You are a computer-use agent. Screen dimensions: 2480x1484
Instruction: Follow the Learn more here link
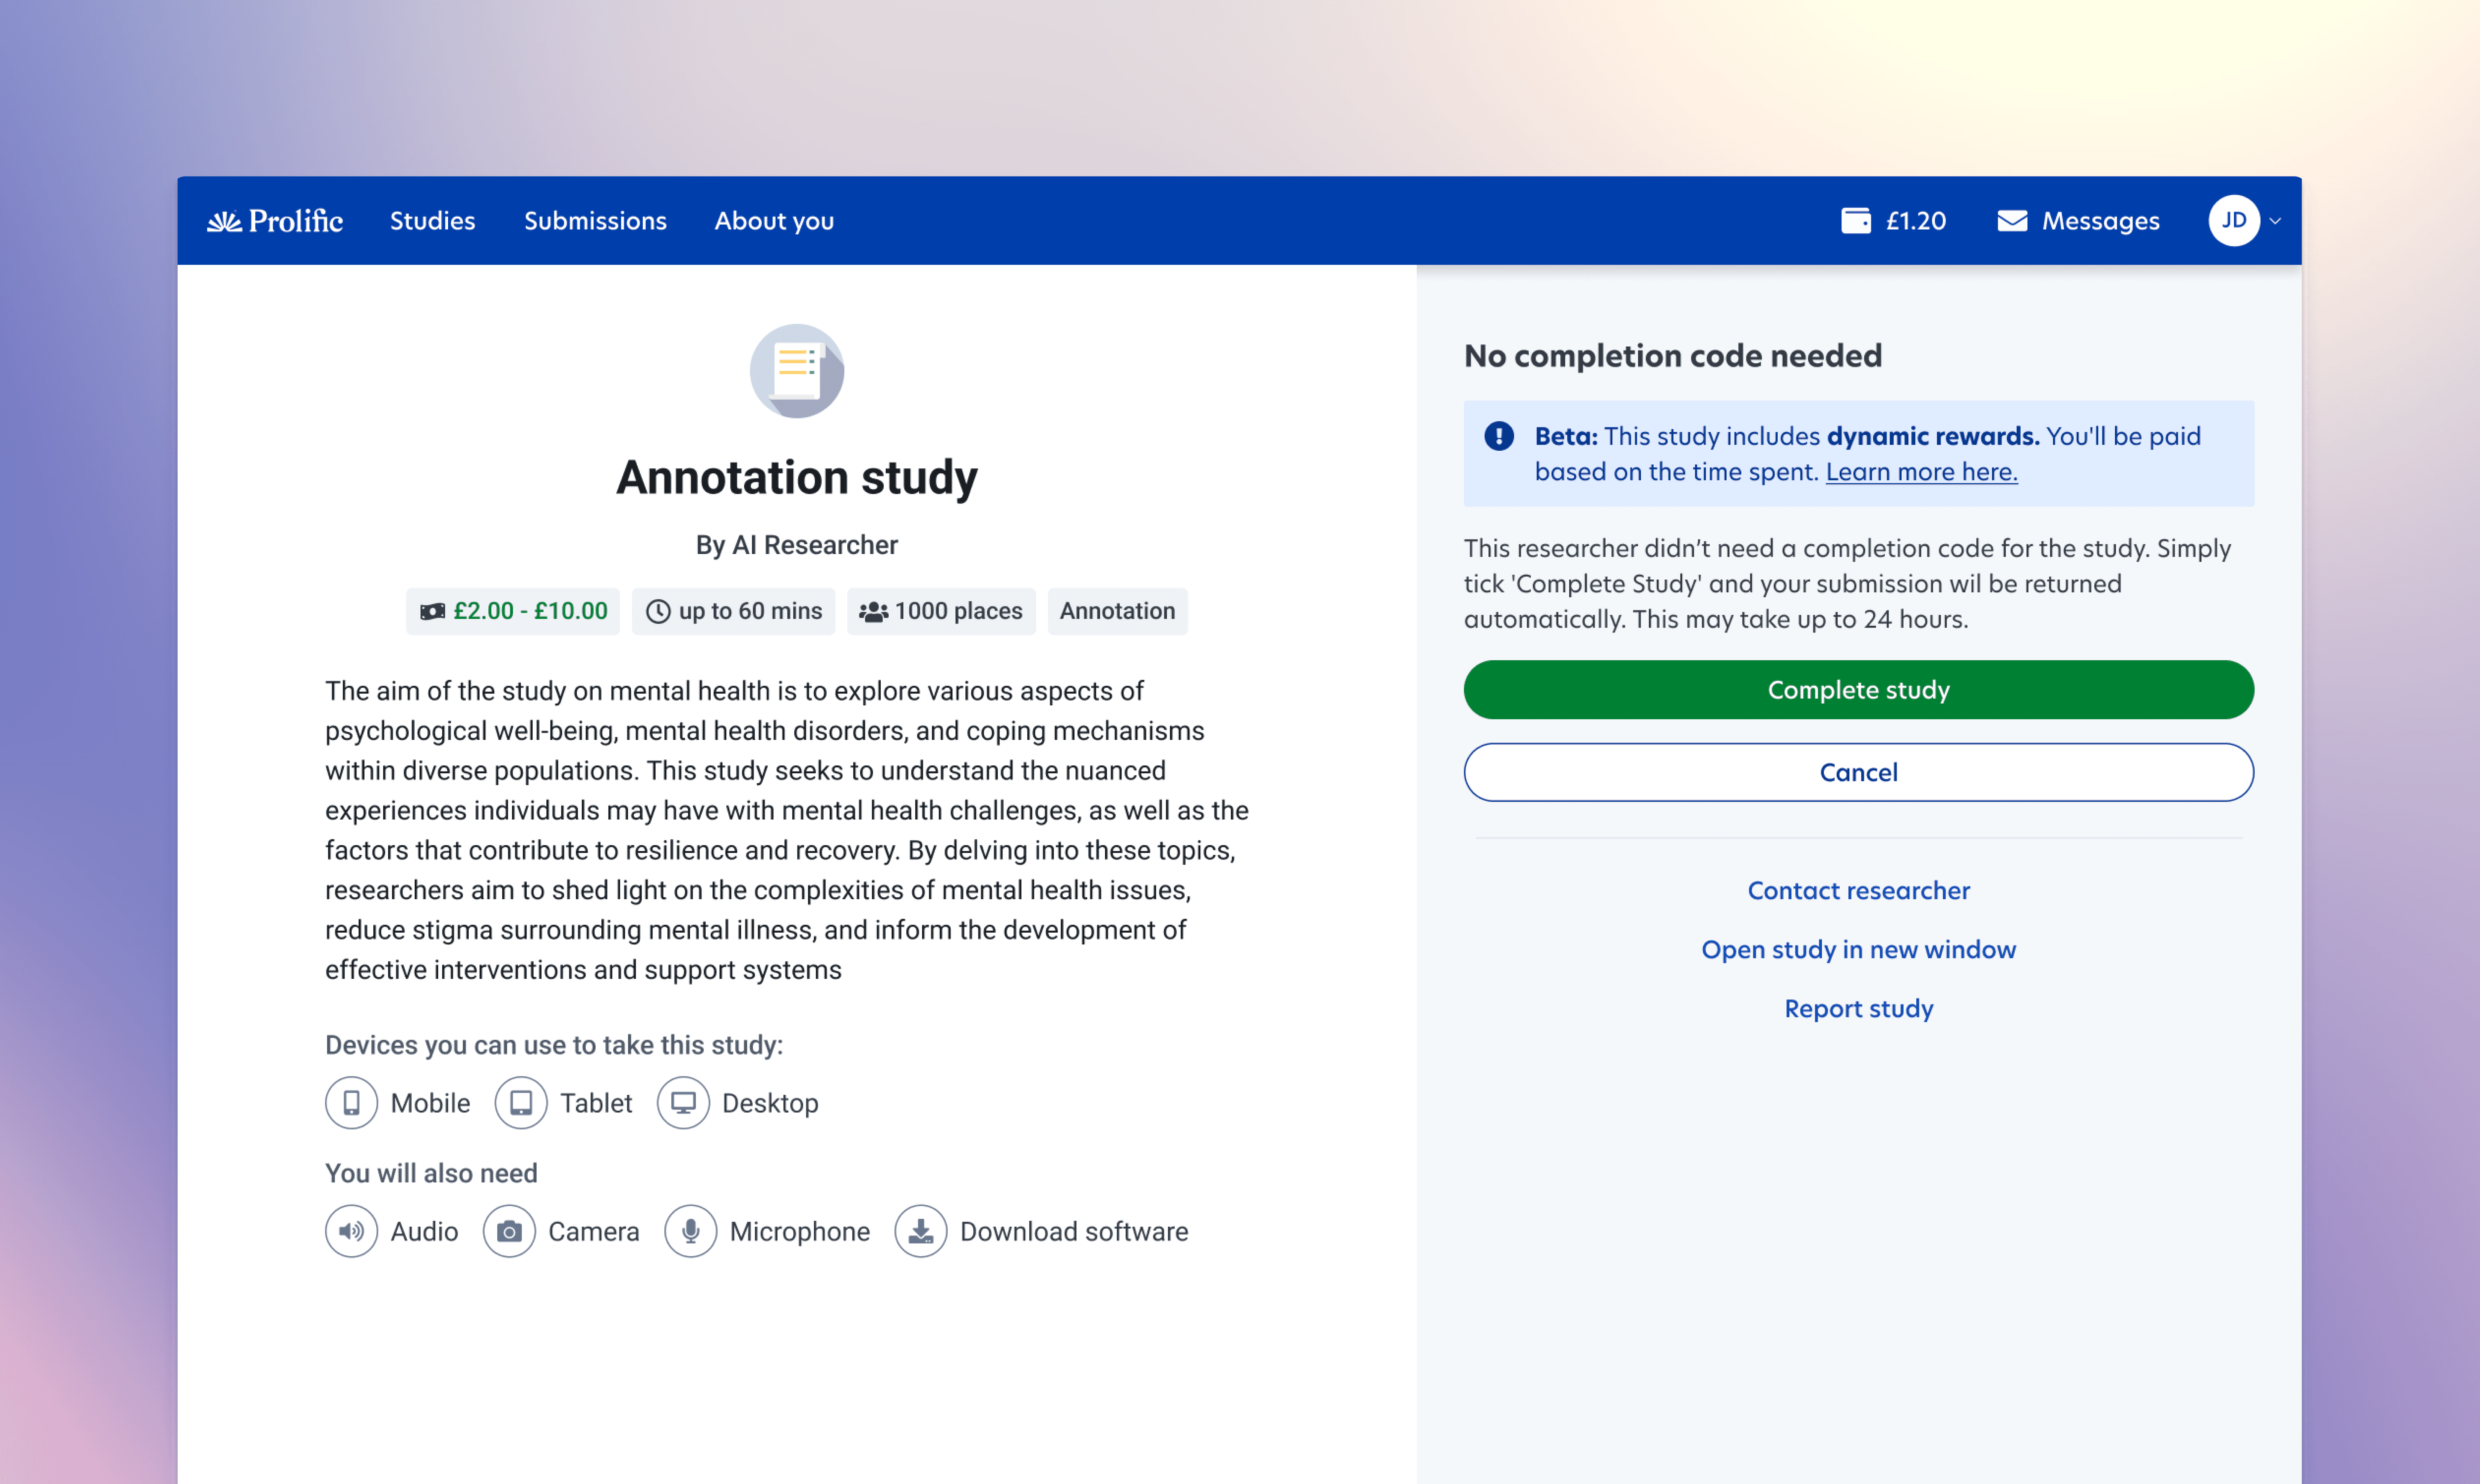click(x=1921, y=472)
